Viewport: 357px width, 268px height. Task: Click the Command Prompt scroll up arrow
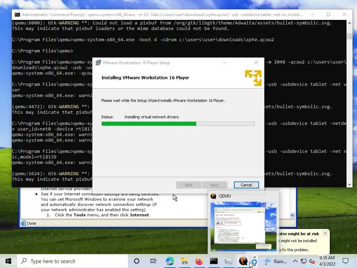point(349,23)
